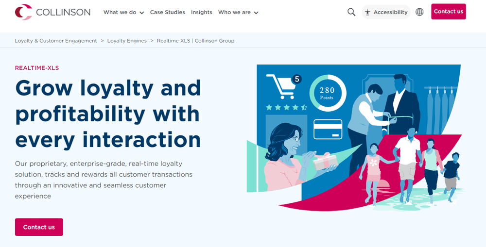
Task: Click the Collinson logo icon
Action: click(23, 12)
